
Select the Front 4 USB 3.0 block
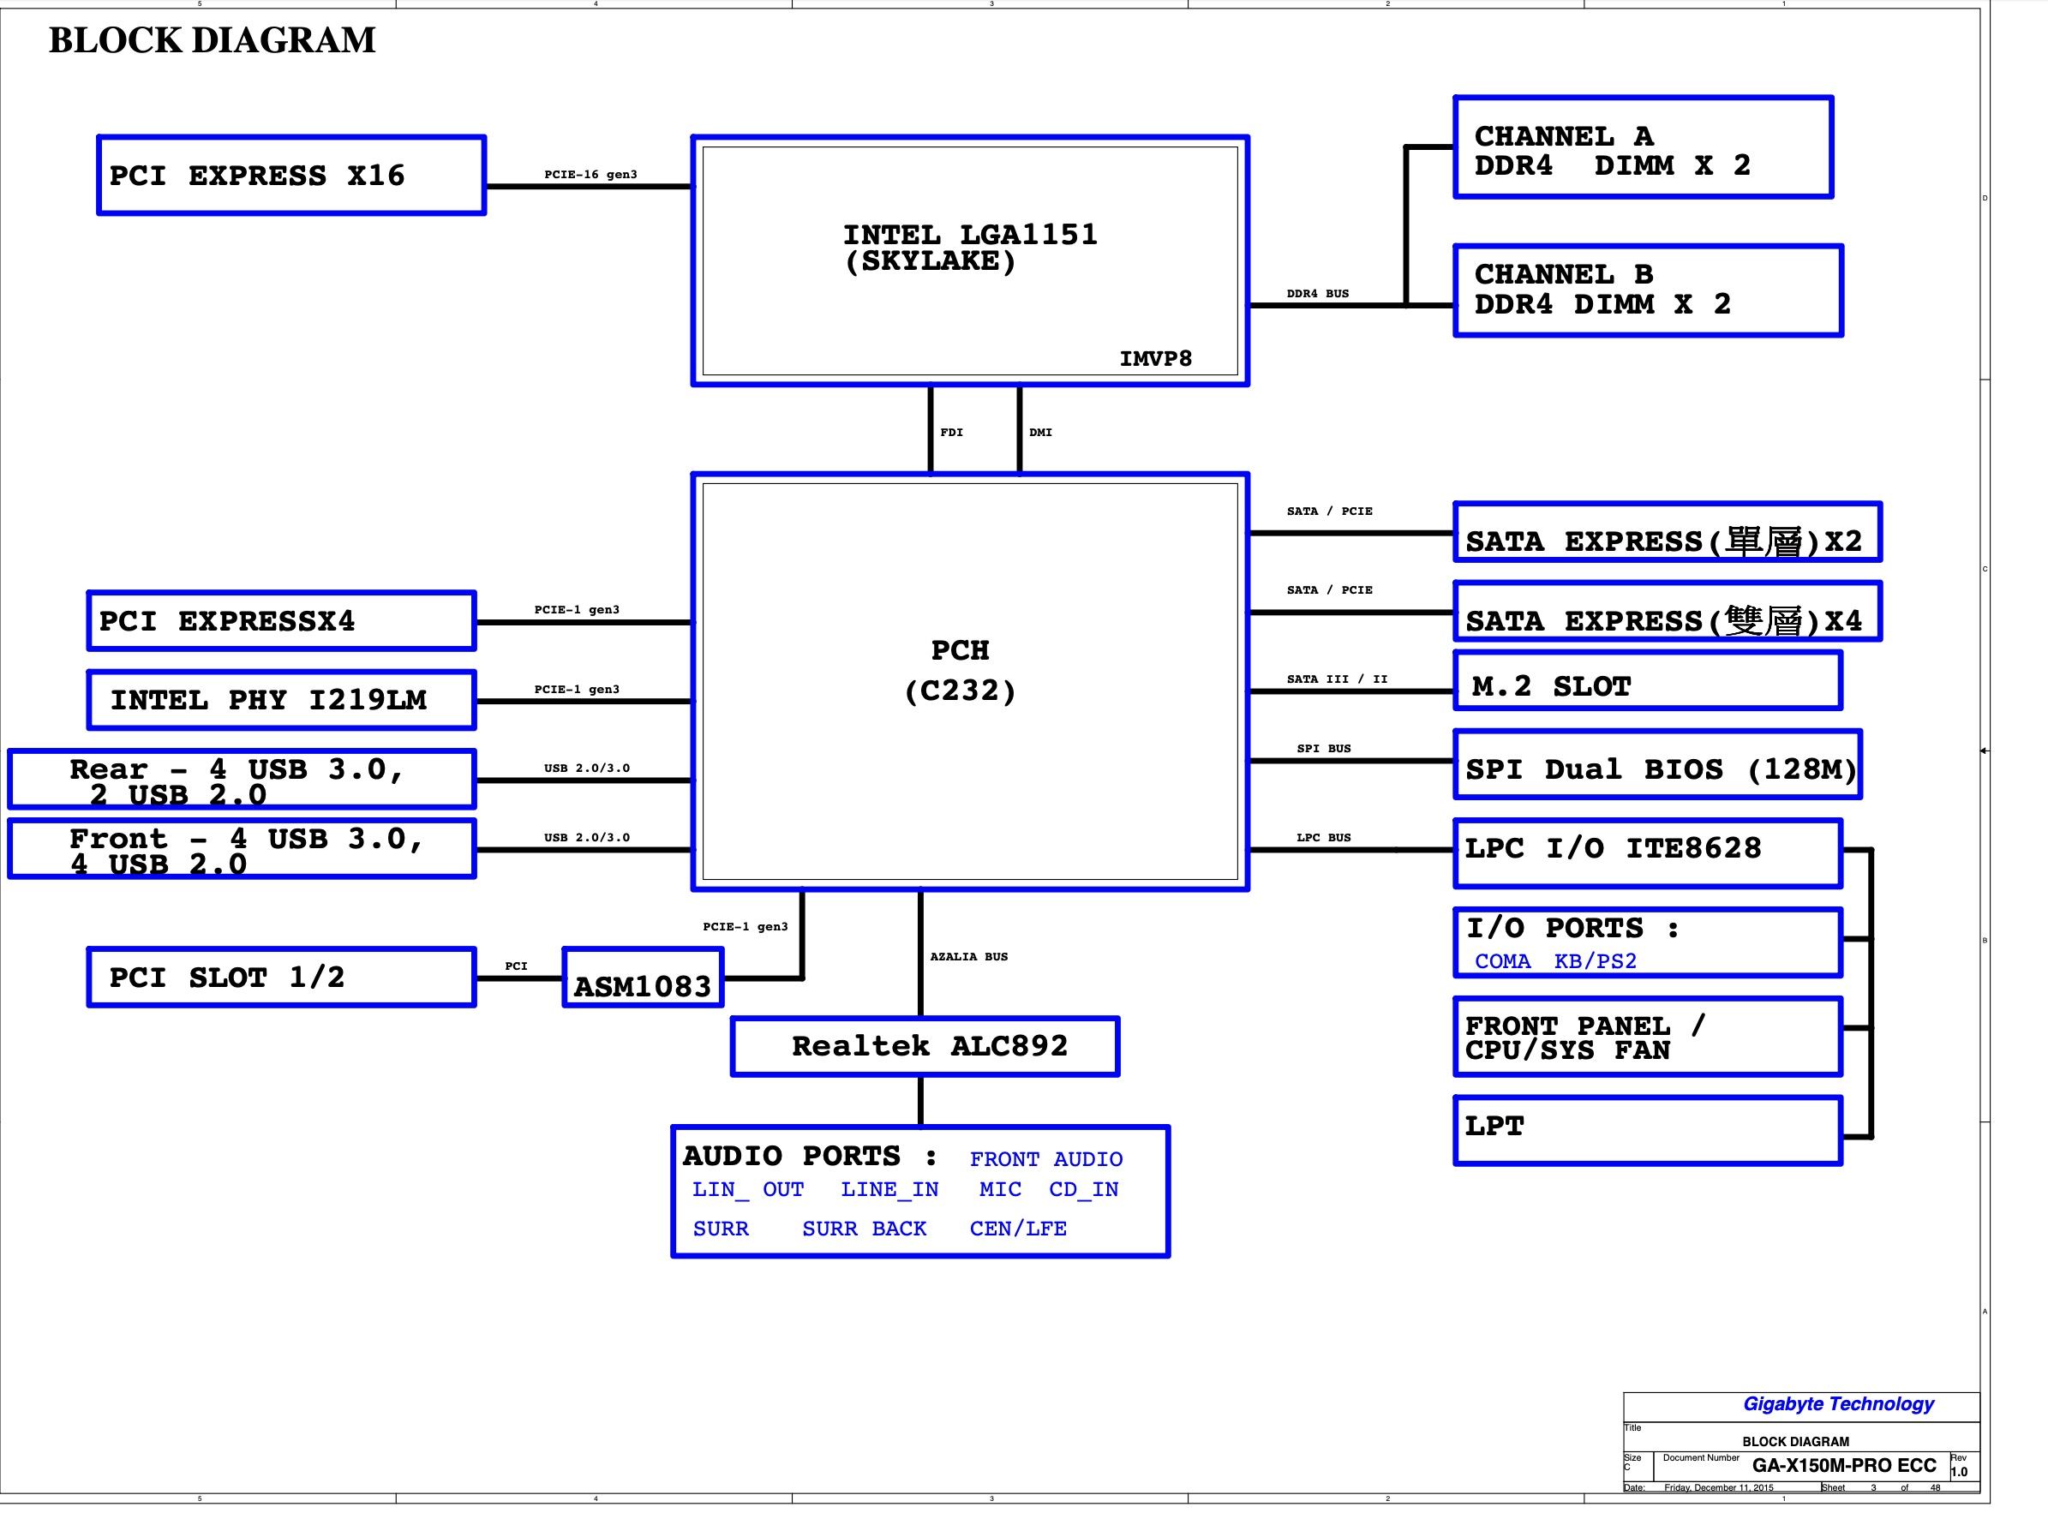click(242, 849)
